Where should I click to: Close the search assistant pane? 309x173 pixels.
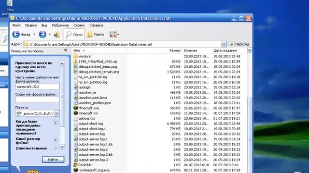pos(66,50)
